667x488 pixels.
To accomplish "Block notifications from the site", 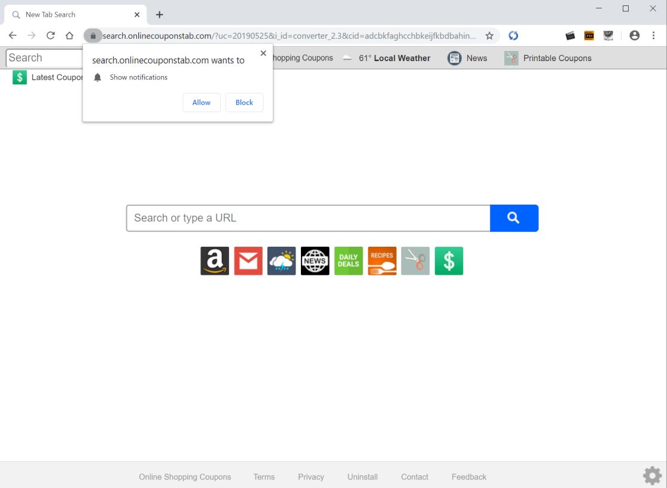I will click(x=244, y=102).
